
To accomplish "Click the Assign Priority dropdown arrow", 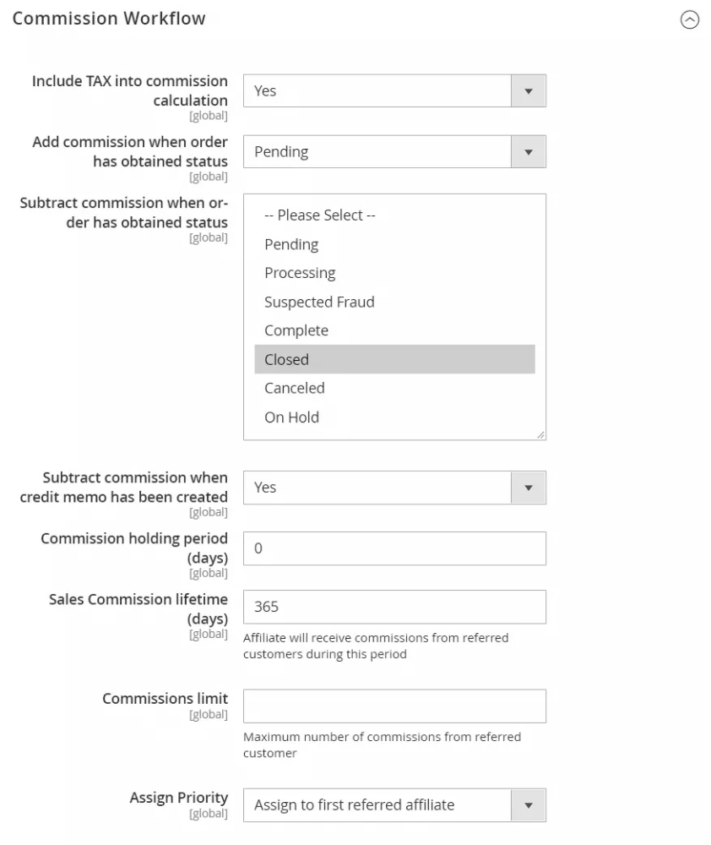I will point(529,805).
